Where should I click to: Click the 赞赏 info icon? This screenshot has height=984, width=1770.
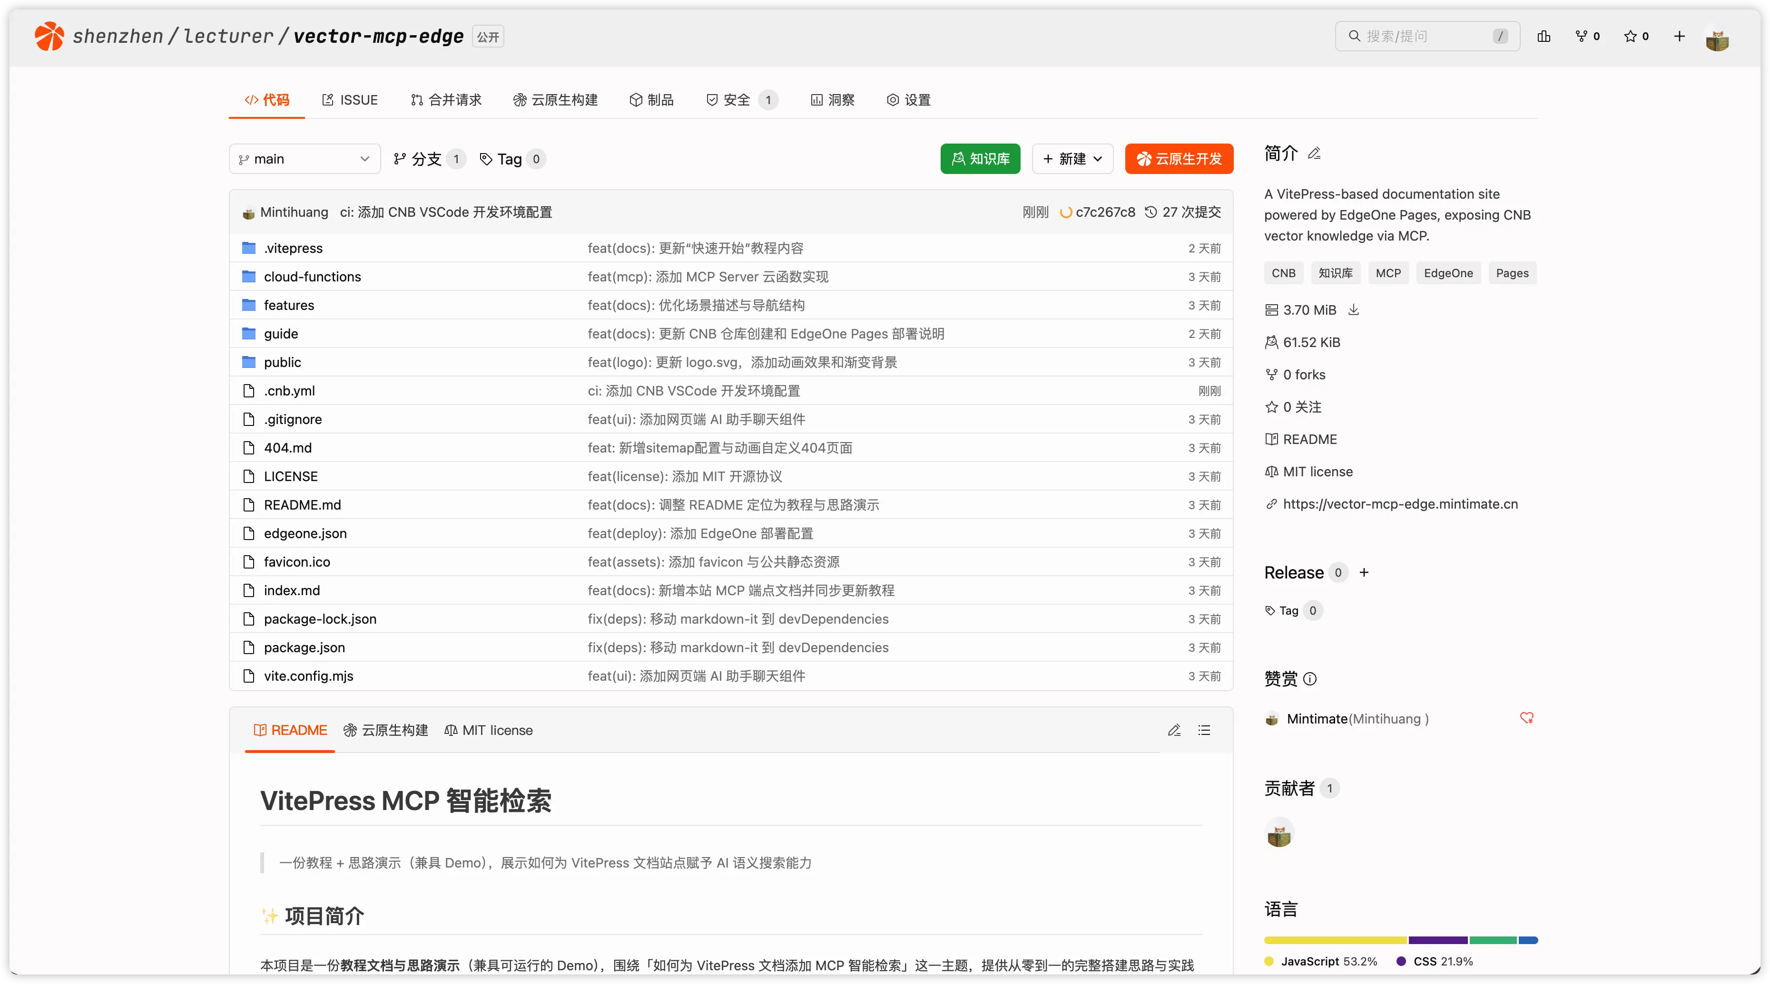1309,679
